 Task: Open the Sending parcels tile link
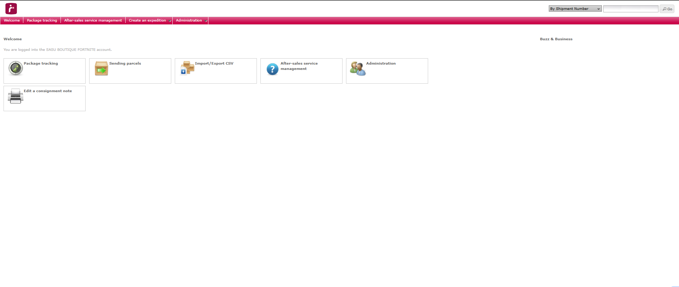[125, 64]
